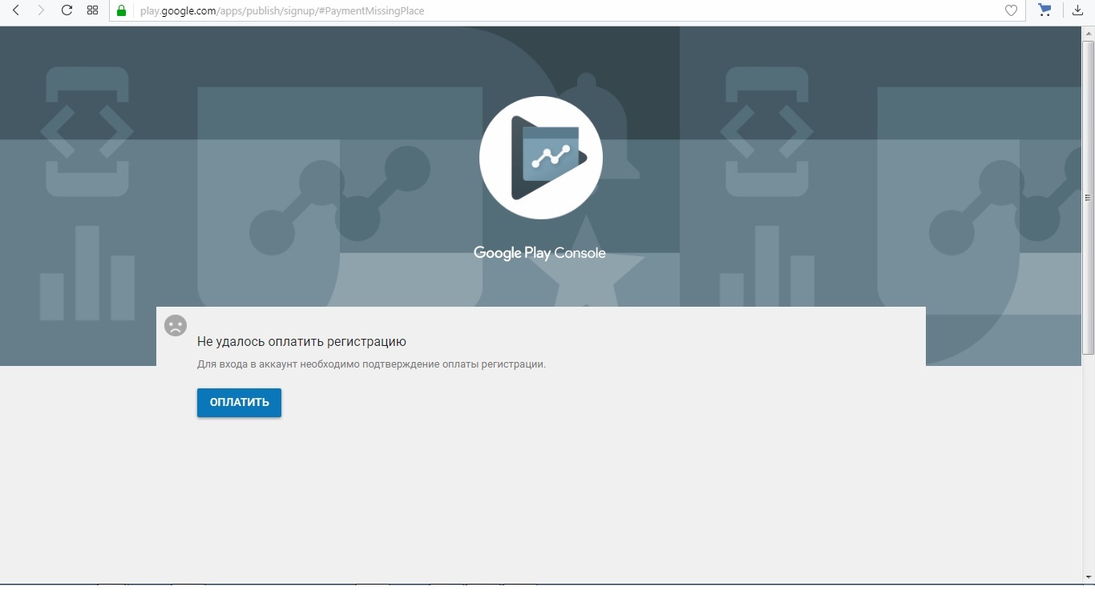Click scrollbar down arrow

click(x=1088, y=577)
